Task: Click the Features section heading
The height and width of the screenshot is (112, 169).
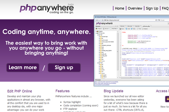Action: click(62, 91)
